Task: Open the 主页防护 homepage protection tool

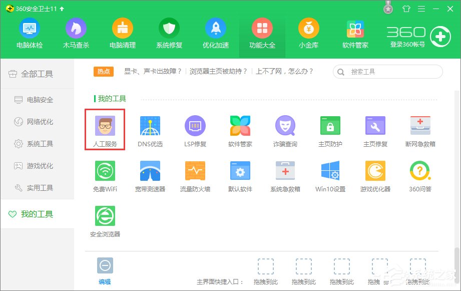Action: (330, 129)
